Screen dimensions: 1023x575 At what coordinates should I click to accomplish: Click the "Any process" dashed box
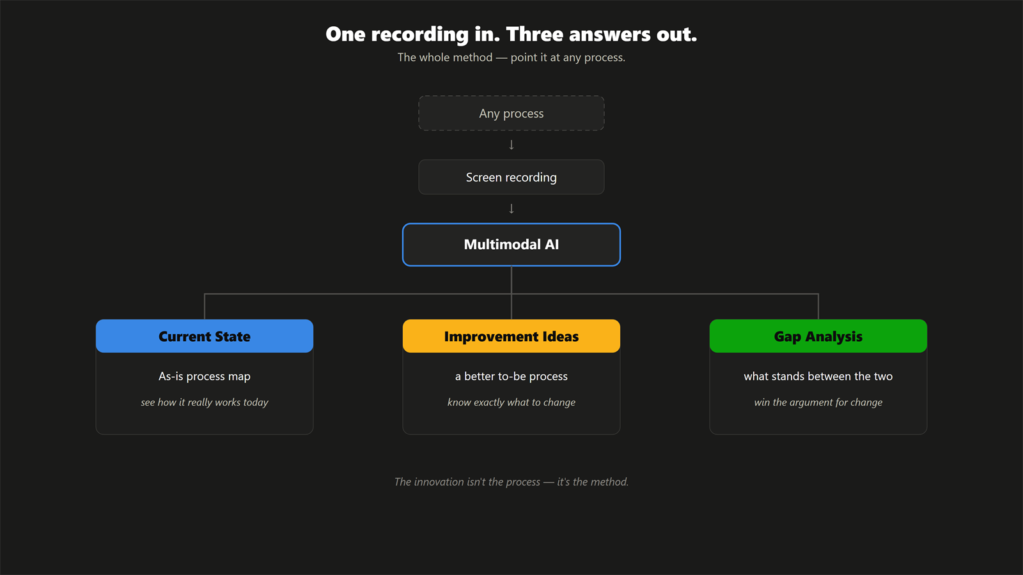point(511,113)
